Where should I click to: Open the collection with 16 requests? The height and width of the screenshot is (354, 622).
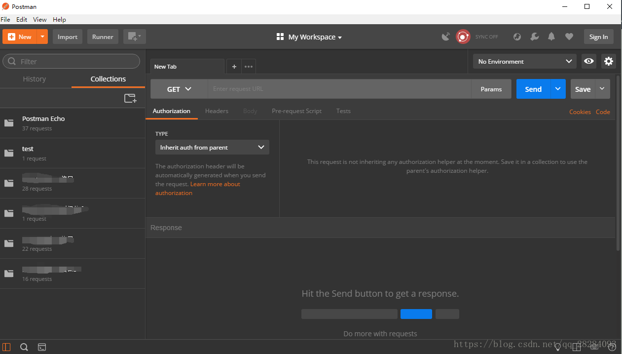(x=73, y=274)
